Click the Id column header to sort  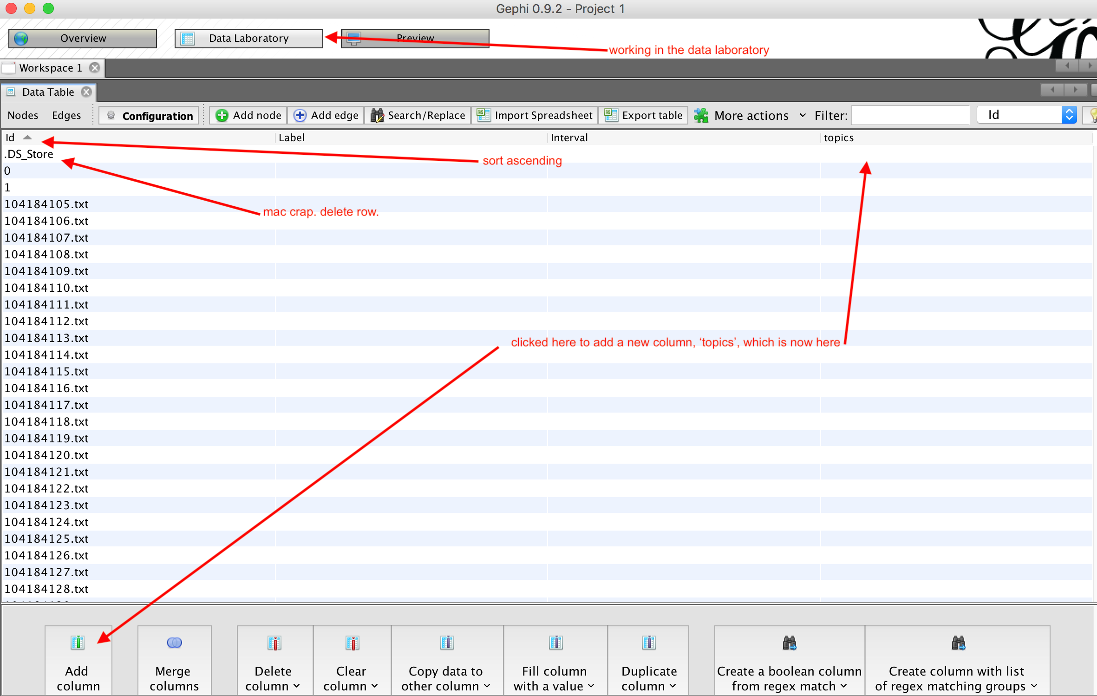click(x=10, y=138)
